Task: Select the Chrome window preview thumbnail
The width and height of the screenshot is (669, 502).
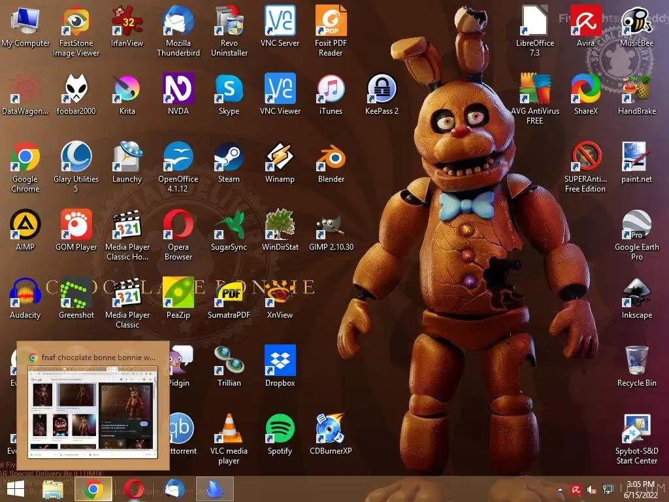Action: click(93, 405)
